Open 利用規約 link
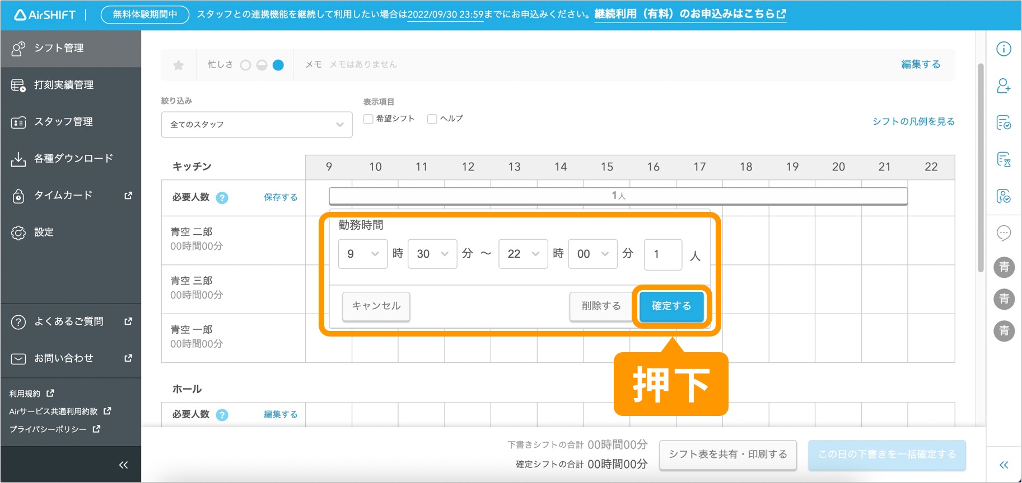 click(31, 394)
